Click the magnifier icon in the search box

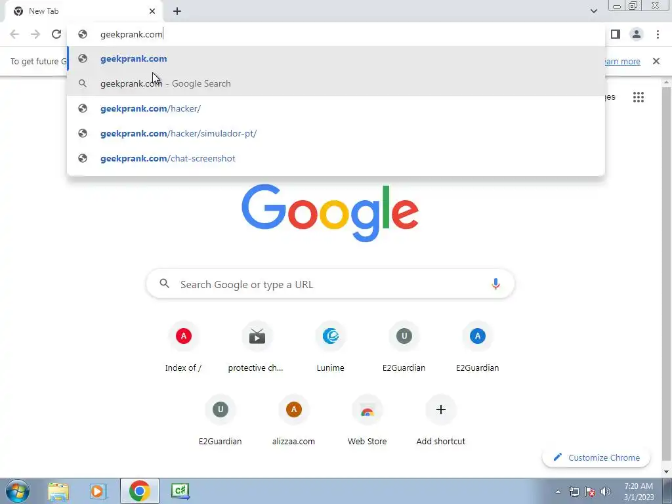coord(165,283)
